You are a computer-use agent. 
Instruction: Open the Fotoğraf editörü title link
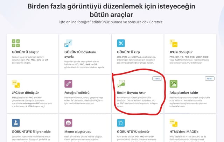77,93
